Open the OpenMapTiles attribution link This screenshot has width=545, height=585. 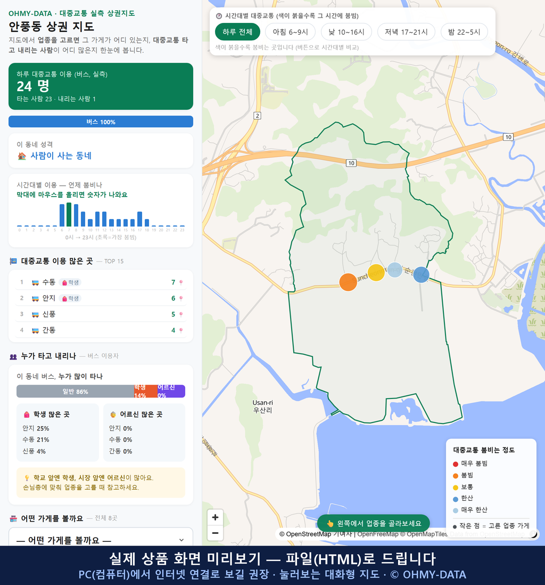(x=424, y=534)
